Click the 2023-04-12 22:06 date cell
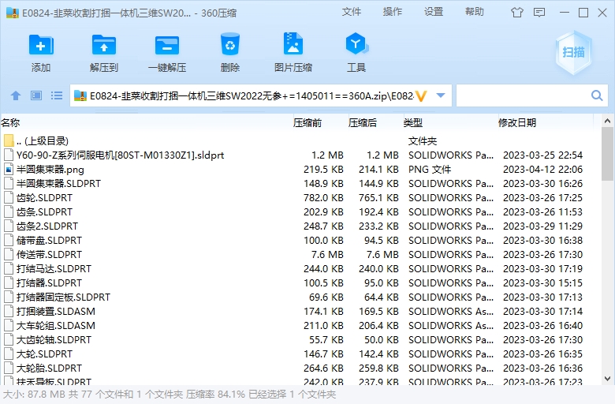Image resolution: width=615 pixels, height=404 pixels. coord(542,169)
